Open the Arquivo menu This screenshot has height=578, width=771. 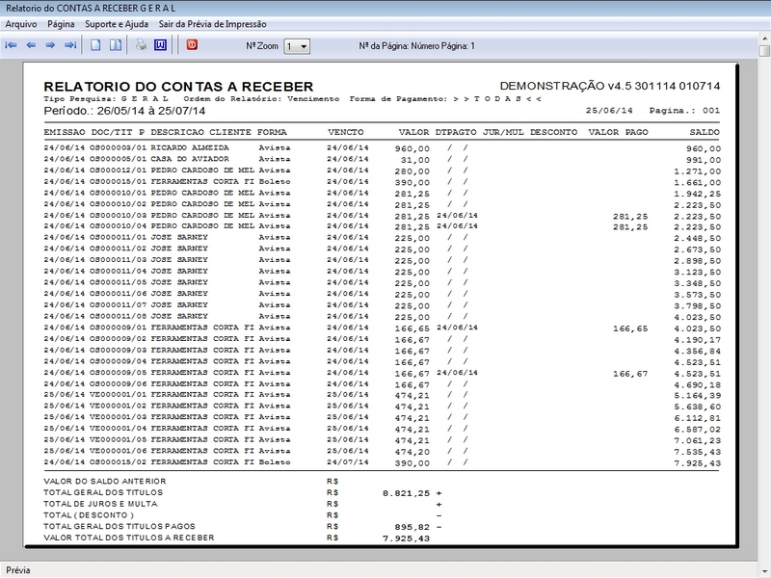(21, 23)
